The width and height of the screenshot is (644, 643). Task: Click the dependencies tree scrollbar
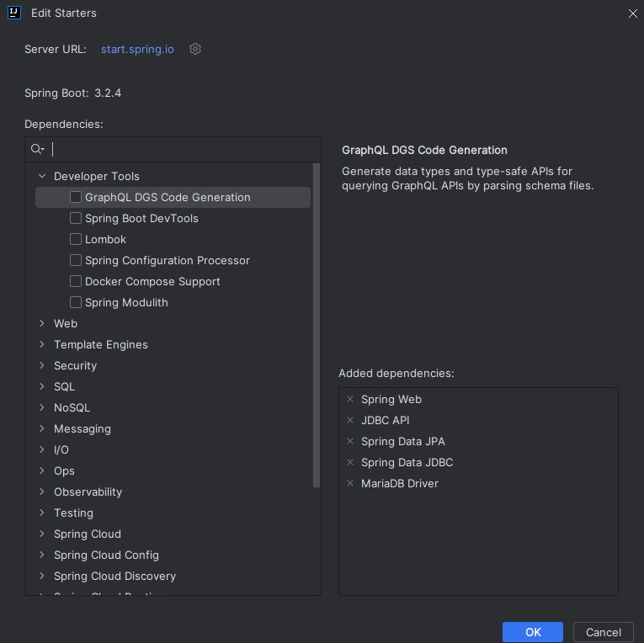pyautogui.click(x=317, y=325)
